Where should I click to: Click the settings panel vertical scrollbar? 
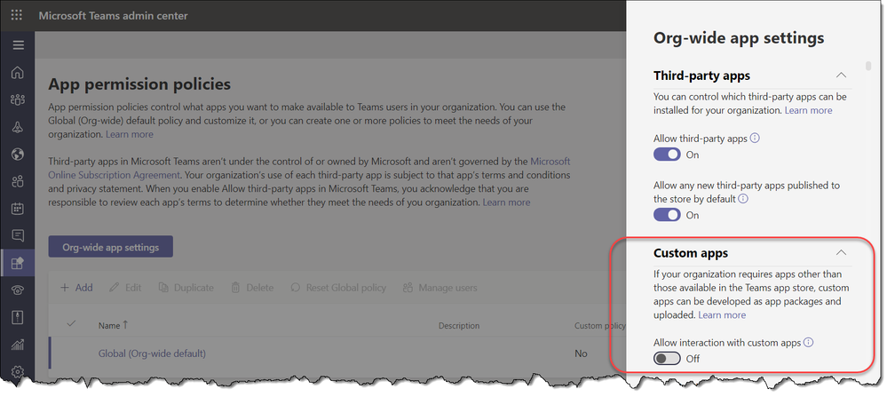[x=868, y=66]
